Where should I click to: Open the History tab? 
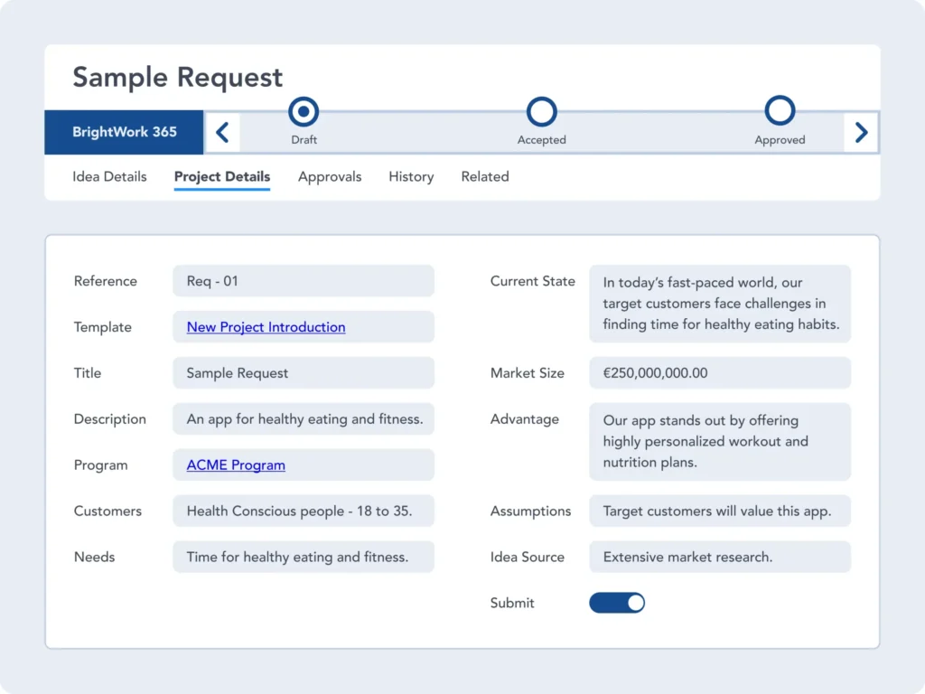pos(411,176)
